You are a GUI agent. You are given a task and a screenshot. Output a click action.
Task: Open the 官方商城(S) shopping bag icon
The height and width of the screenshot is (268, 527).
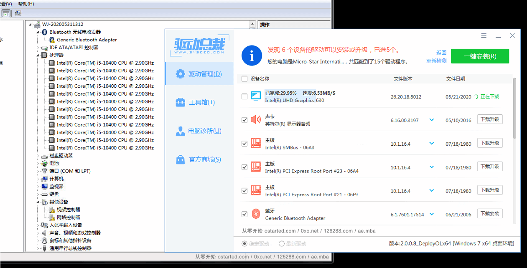click(x=180, y=159)
